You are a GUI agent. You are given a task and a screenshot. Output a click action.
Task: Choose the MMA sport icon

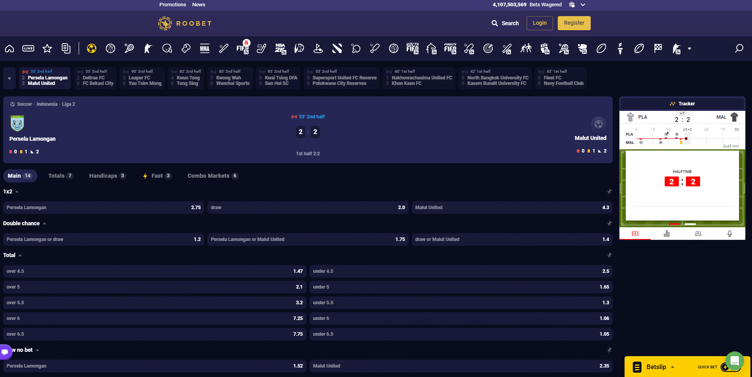click(x=205, y=48)
